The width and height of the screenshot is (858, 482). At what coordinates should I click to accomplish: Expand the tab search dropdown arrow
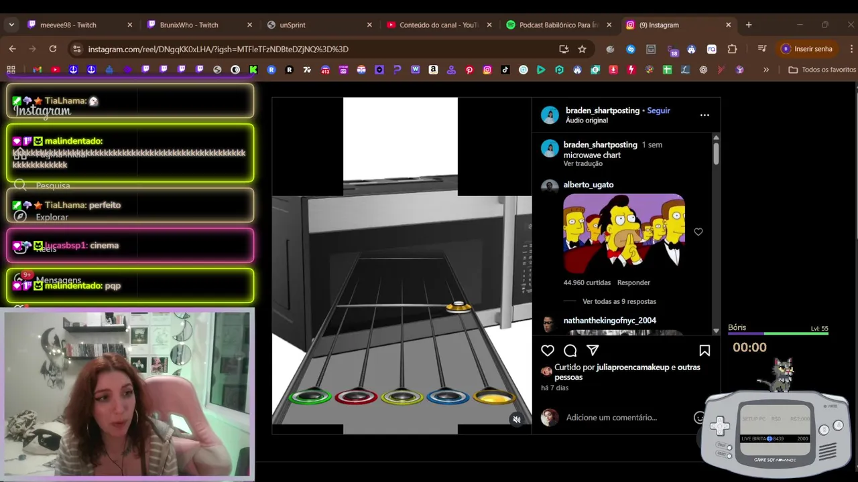click(x=11, y=25)
